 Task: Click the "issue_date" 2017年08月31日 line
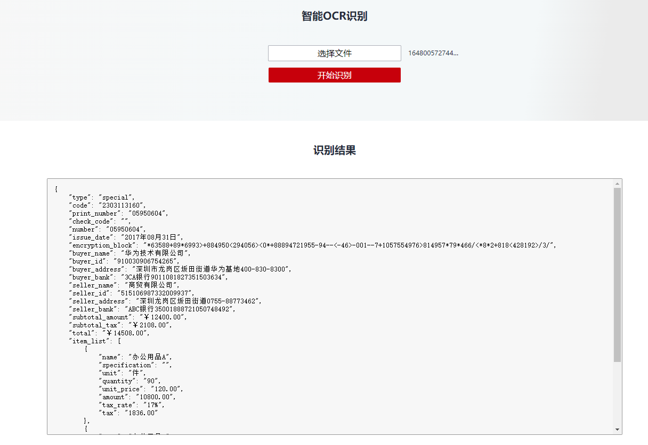[x=127, y=237]
